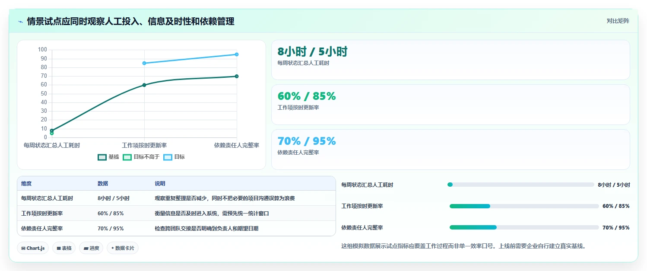
Task: Click the table value 8小时 / 5小时
Action: (114, 198)
